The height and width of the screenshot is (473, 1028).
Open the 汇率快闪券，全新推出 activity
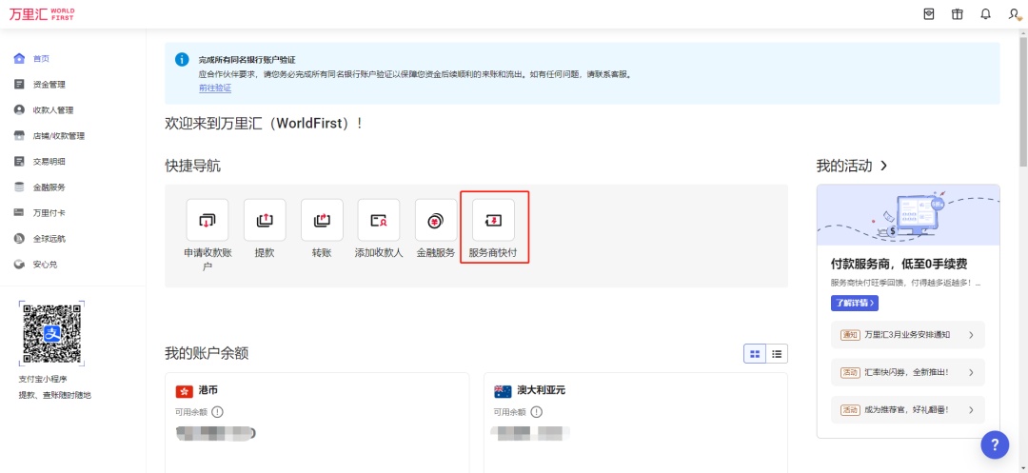[x=907, y=372]
